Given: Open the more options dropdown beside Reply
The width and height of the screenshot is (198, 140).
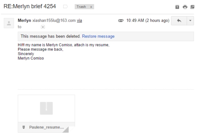Looking at the screenshot, I should [x=190, y=21].
